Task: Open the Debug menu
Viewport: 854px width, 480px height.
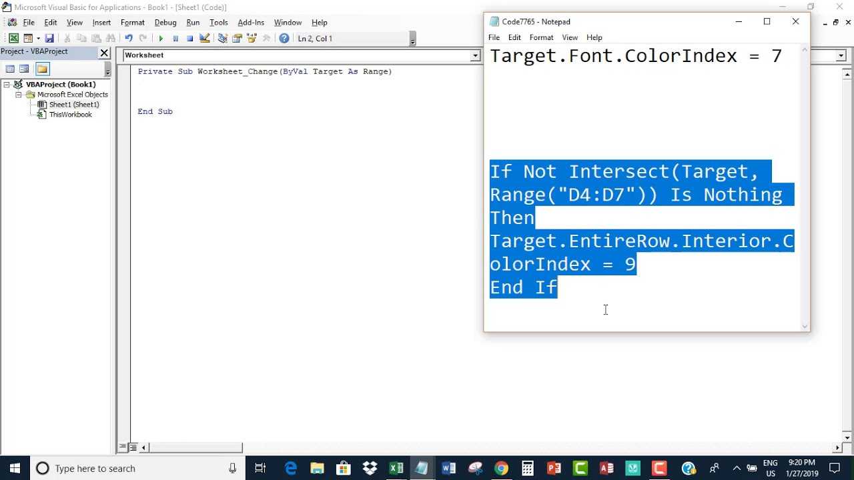Action: 165,23
